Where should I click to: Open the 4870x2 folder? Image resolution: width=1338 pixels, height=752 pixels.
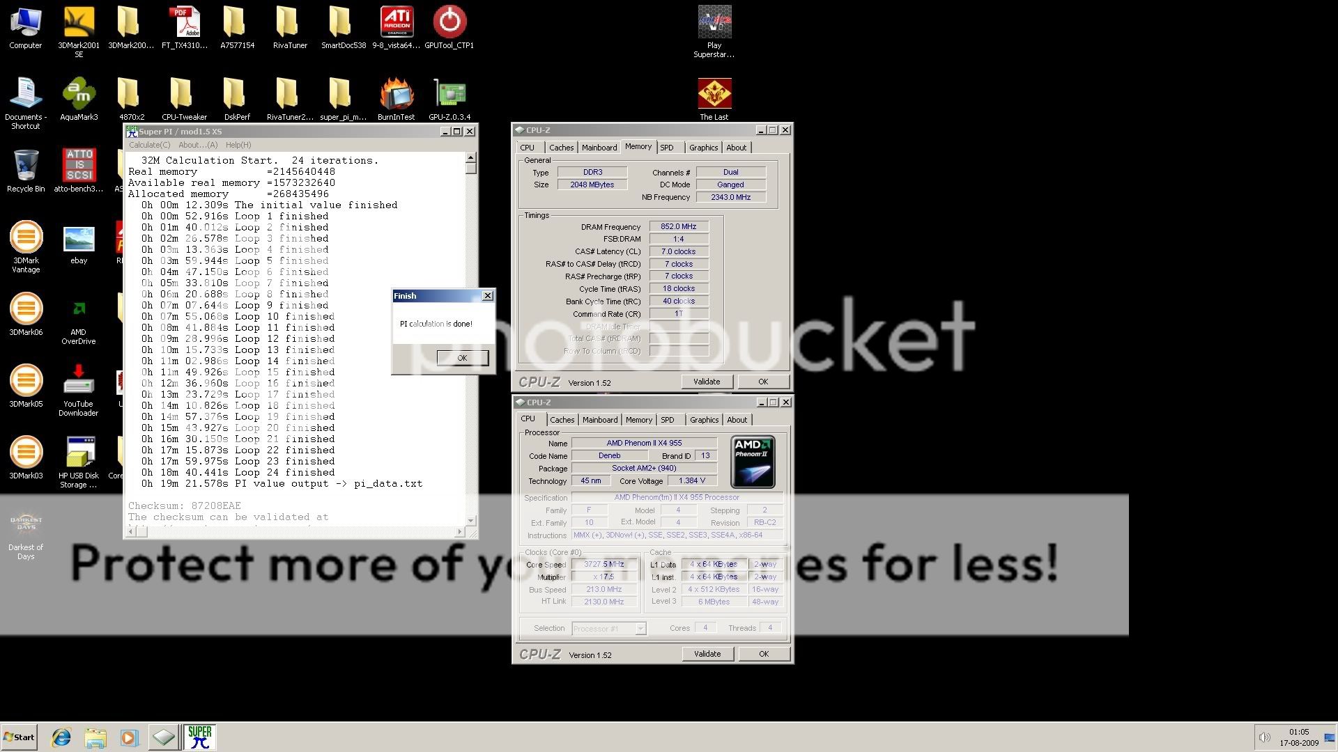131,100
